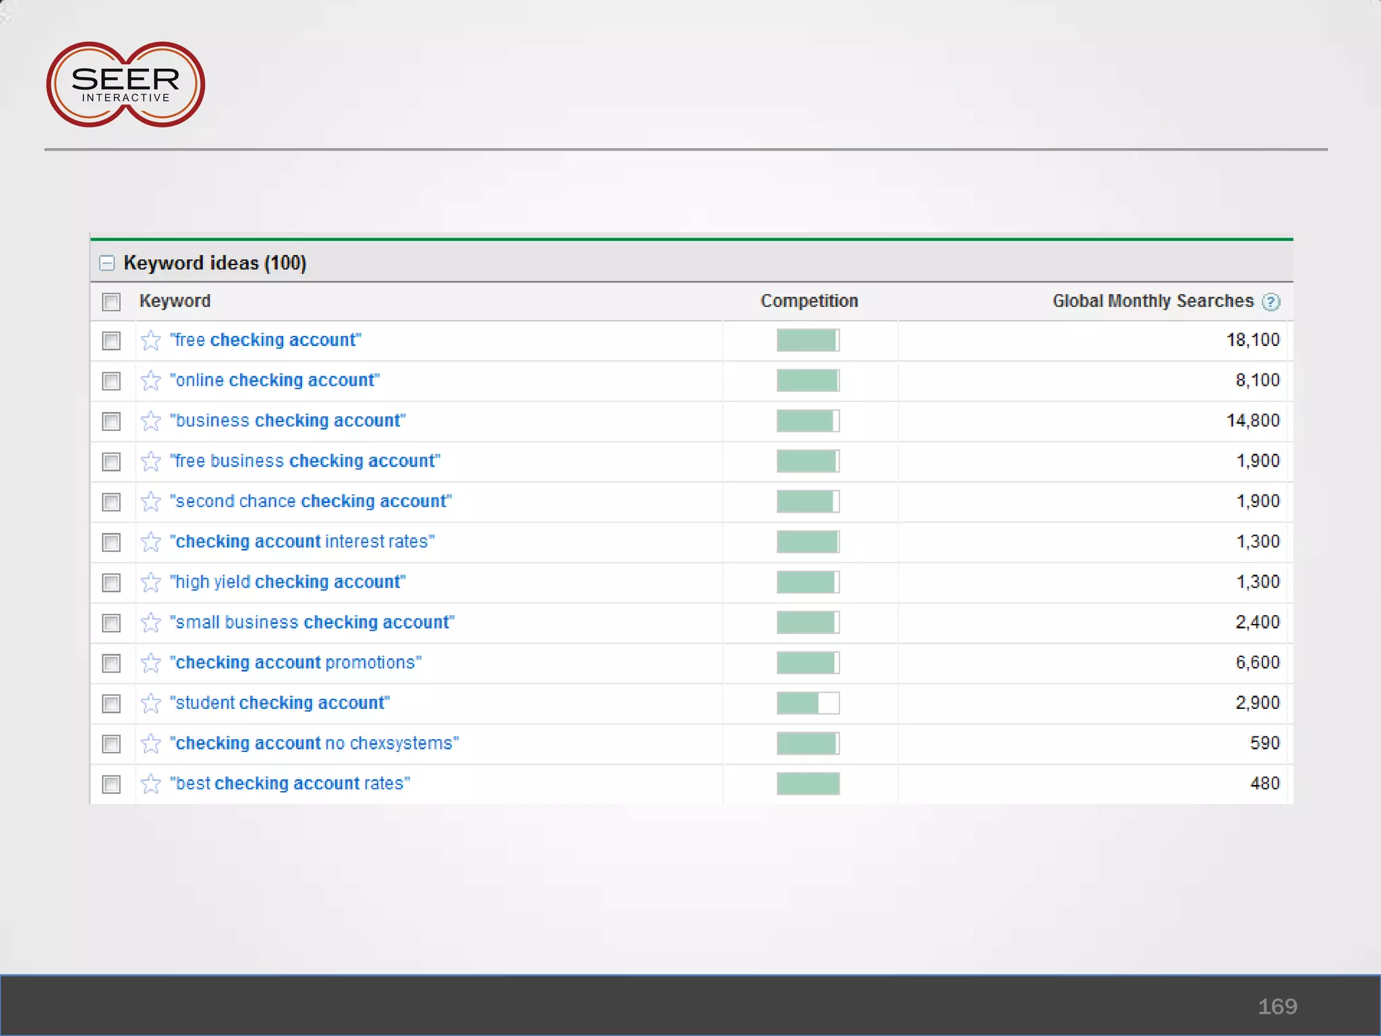Image resolution: width=1381 pixels, height=1036 pixels.
Task: Star the "student checking account" keyword
Action: 151,703
